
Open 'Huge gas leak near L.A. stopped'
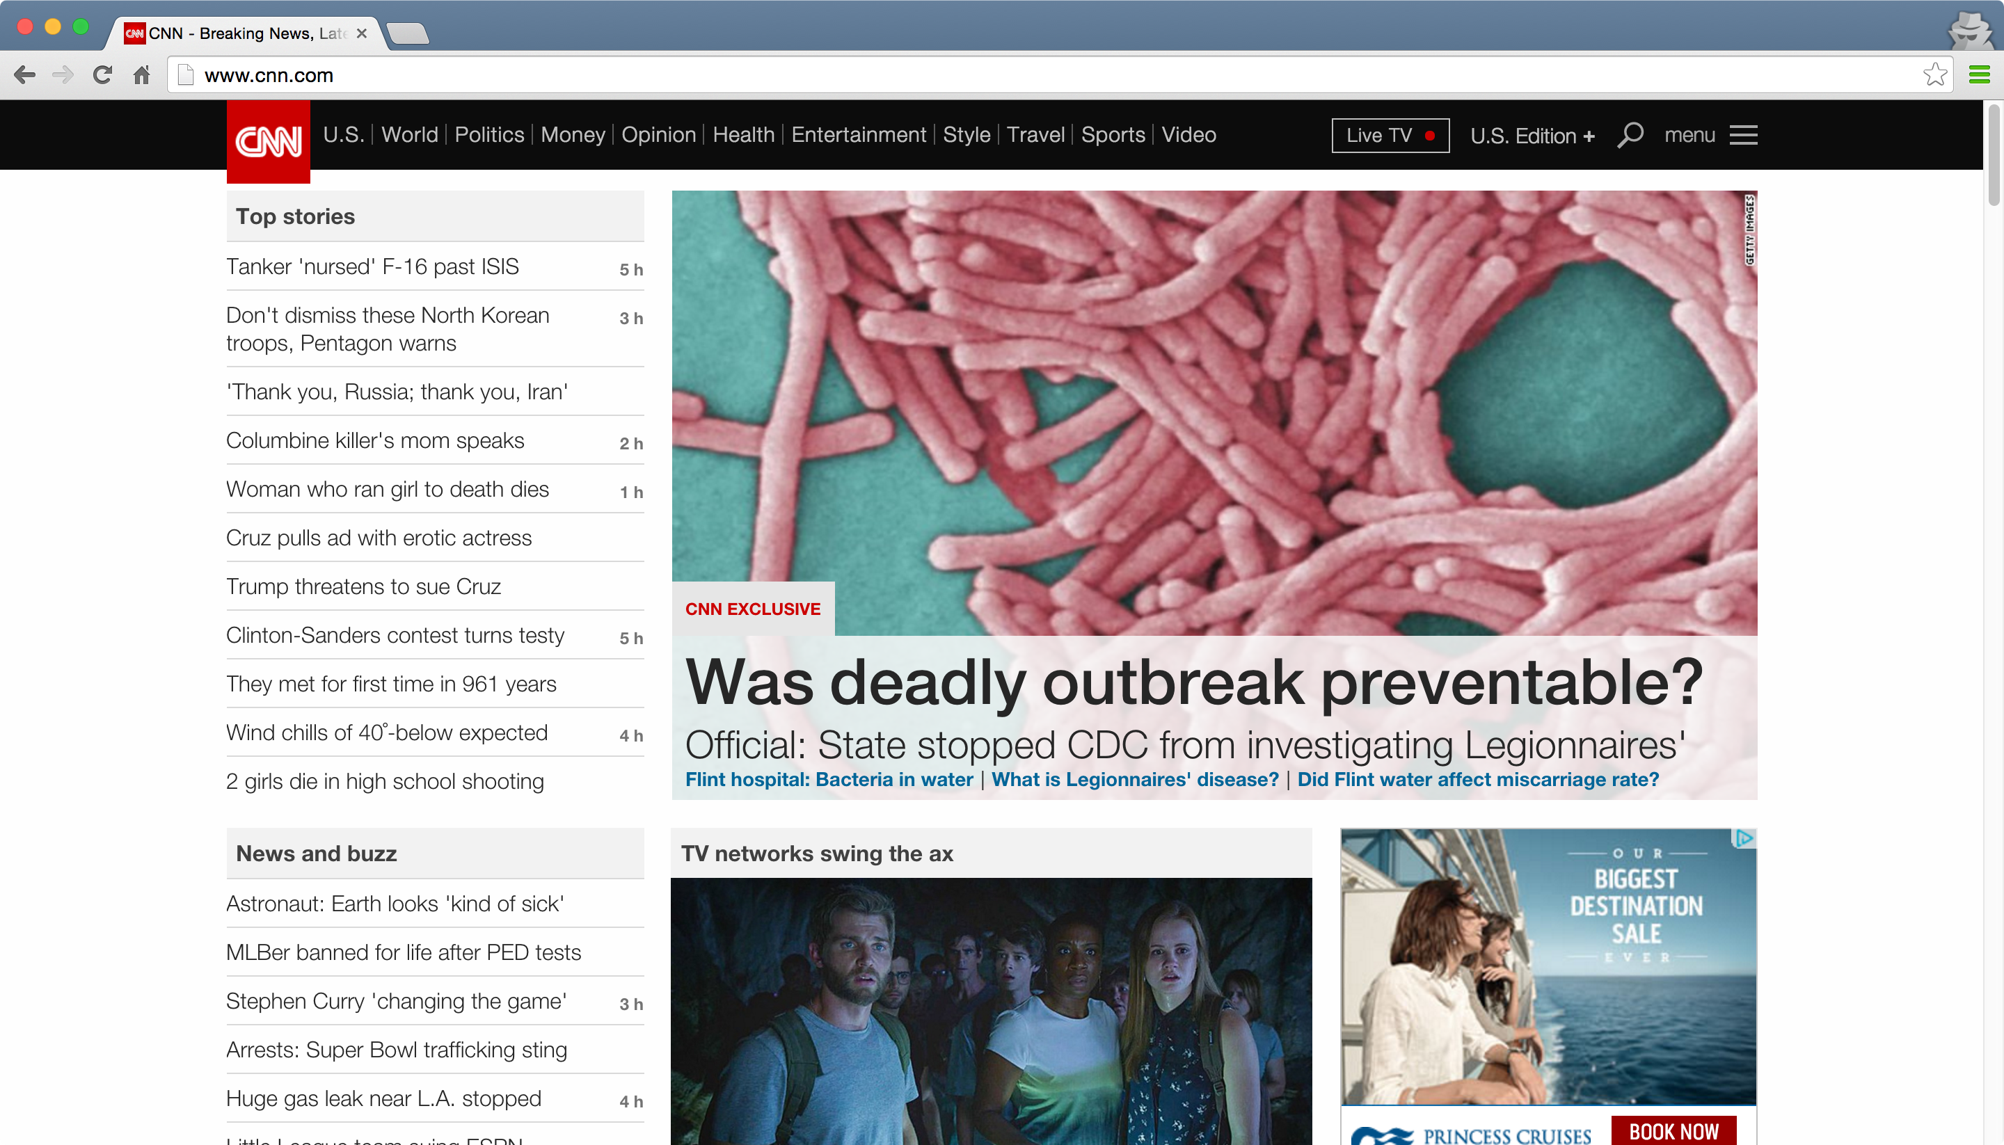point(384,1099)
